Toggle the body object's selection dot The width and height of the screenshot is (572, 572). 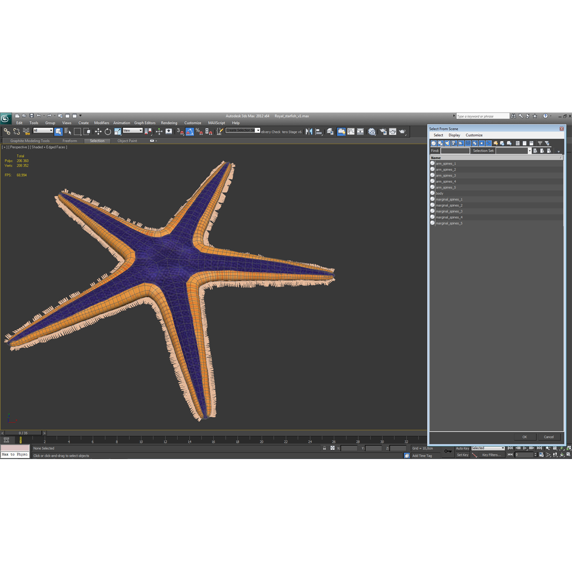pos(432,193)
